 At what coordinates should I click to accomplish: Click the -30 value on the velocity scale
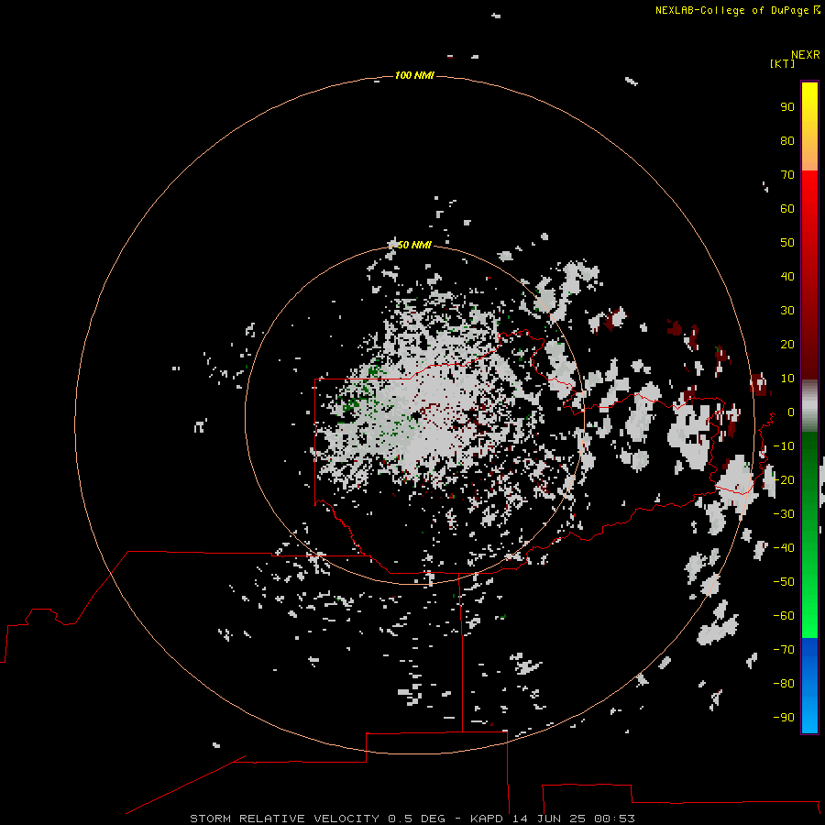[784, 514]
